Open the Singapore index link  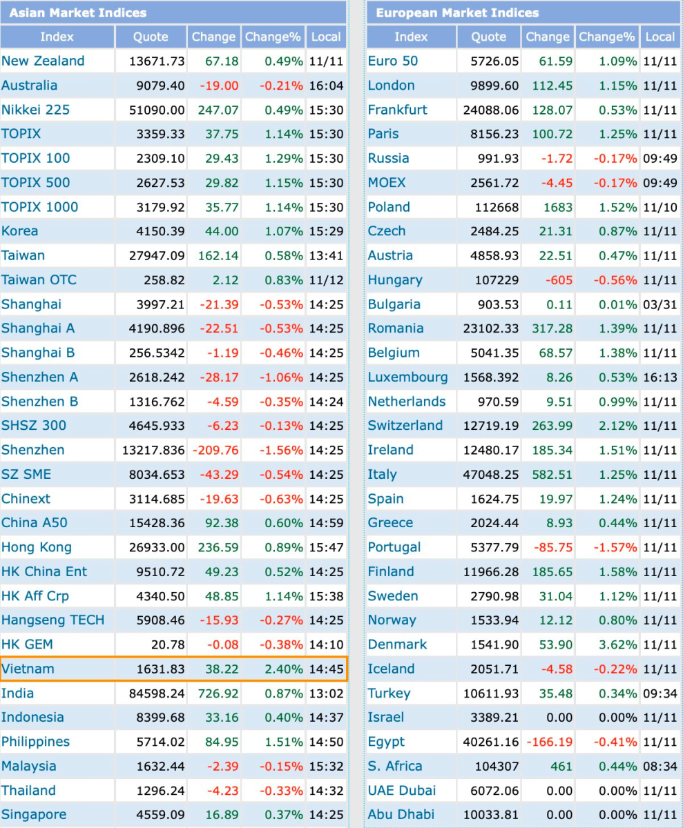pos(35,815)
